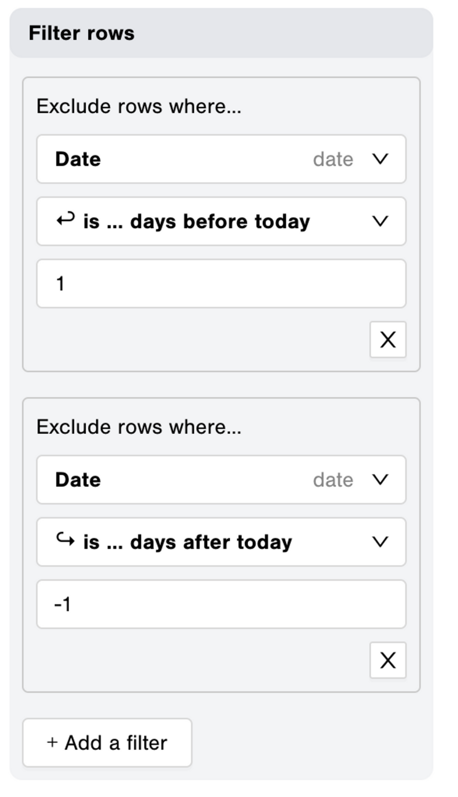Click the chevron in the first Date selector
The width and height of the screenshot is (458, 797).
[x=380, y=159]
